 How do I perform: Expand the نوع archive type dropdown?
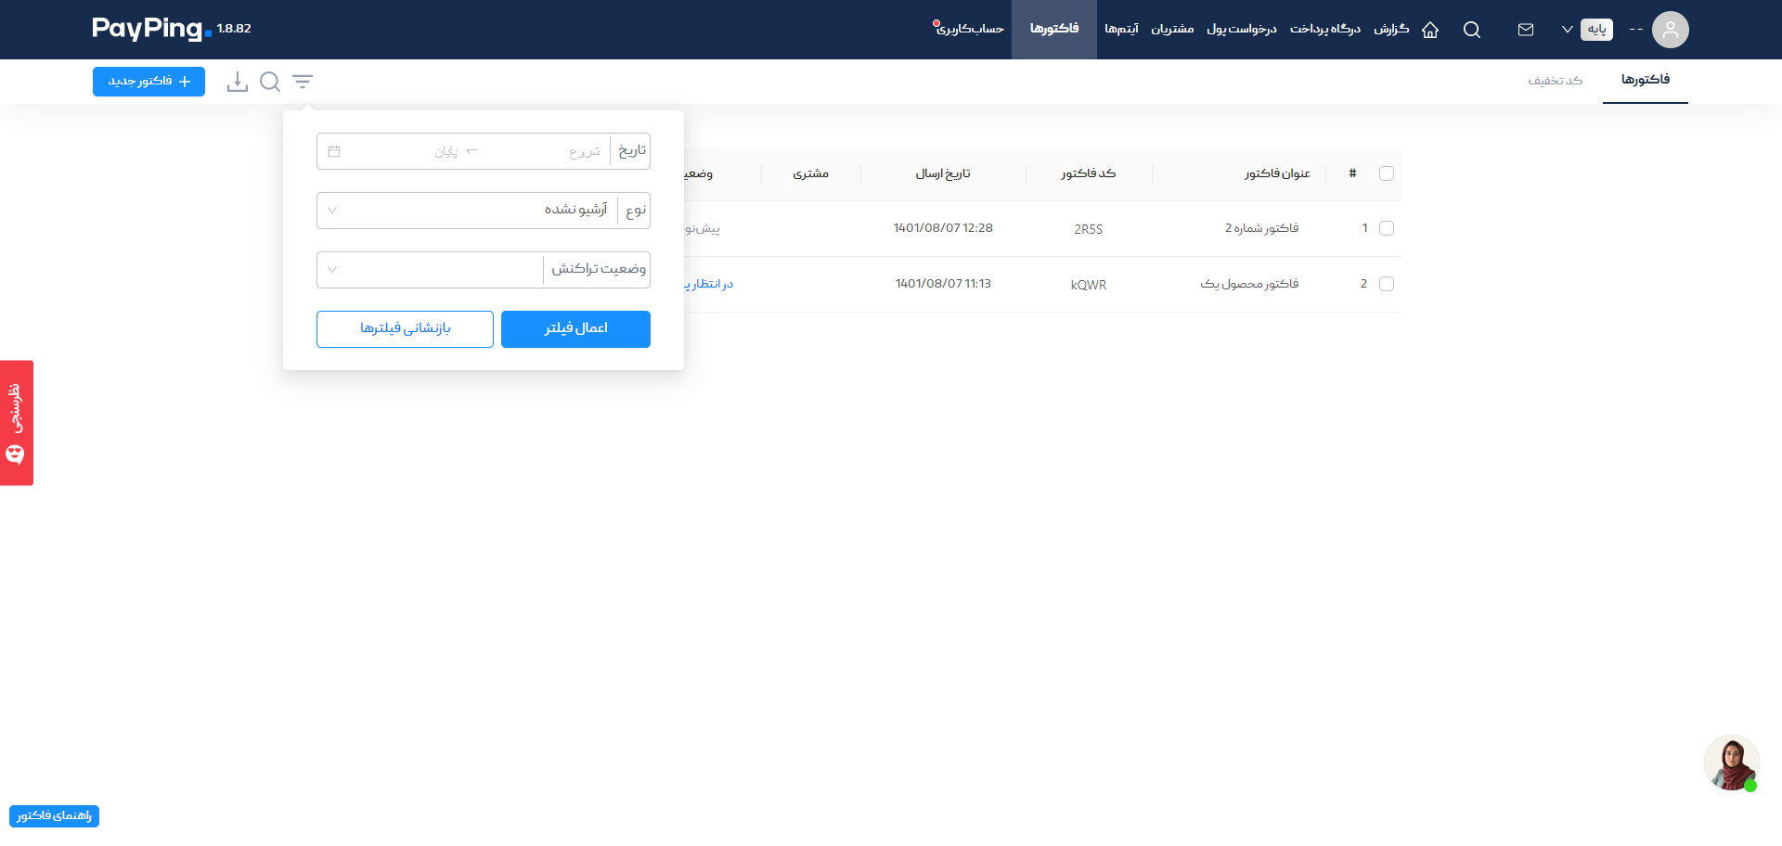point(468,211)
